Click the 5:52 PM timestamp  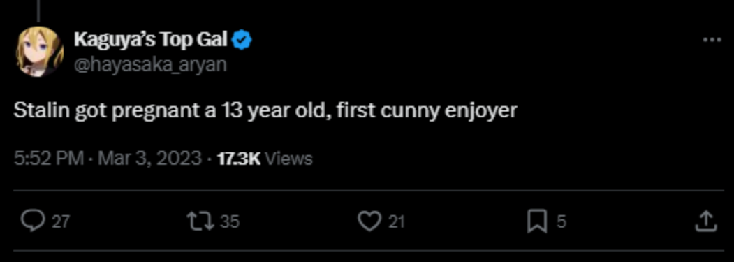pyautogui.click(x=49, y=159)
